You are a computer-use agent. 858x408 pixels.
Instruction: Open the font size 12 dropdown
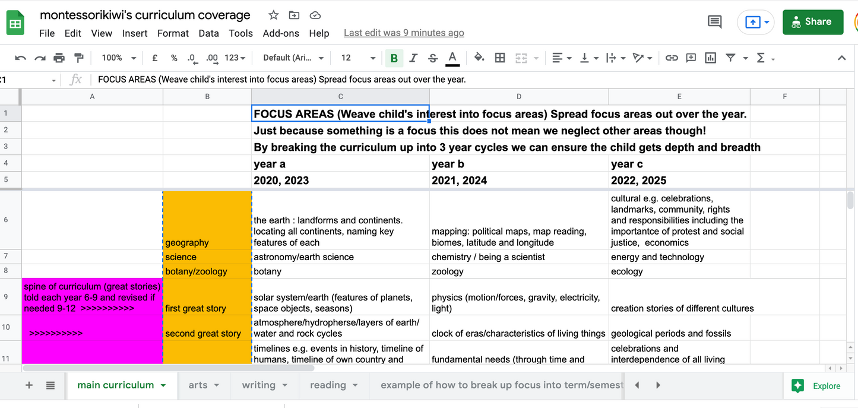coord(358,58)
